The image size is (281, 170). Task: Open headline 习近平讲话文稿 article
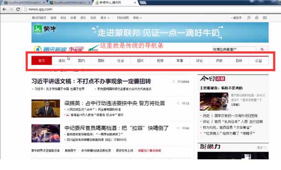(91, 81)
